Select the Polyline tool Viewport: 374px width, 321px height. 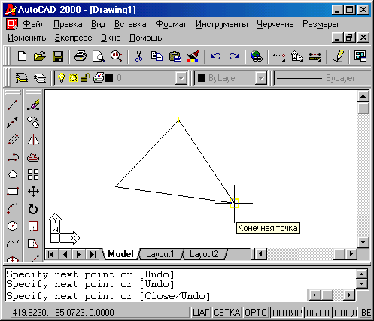[x=13, y=157]
